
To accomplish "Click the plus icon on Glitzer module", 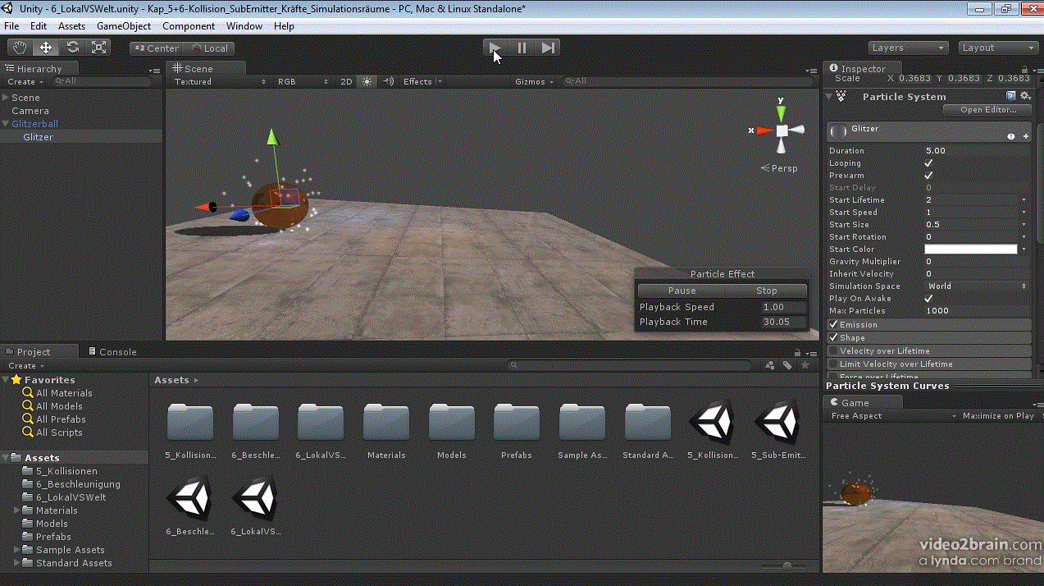I will click(x=1025, y=136).
